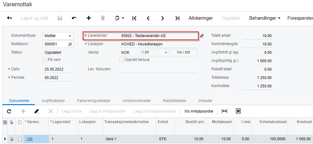Add a new receipt with the plus icon
Image resolution: width=313 pixels, height=144 pixels.
click(89, 18)
